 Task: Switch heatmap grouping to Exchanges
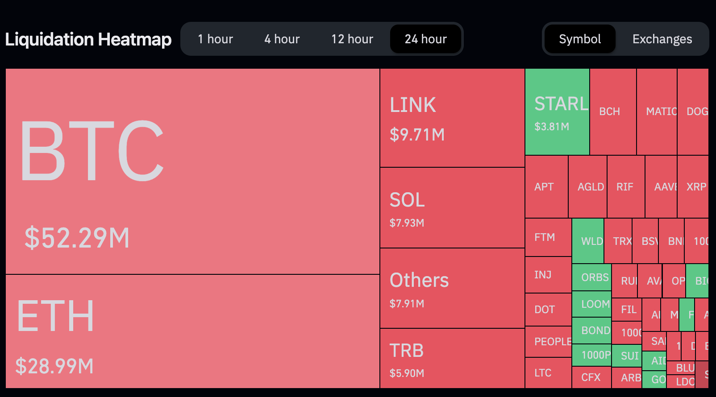coord(662,39)
